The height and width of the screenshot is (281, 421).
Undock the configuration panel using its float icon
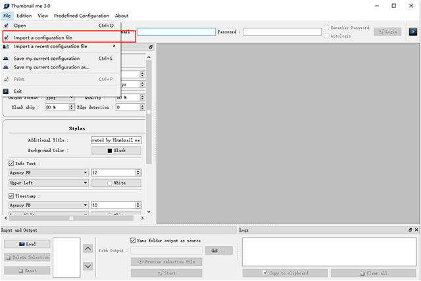pos(151,47)
